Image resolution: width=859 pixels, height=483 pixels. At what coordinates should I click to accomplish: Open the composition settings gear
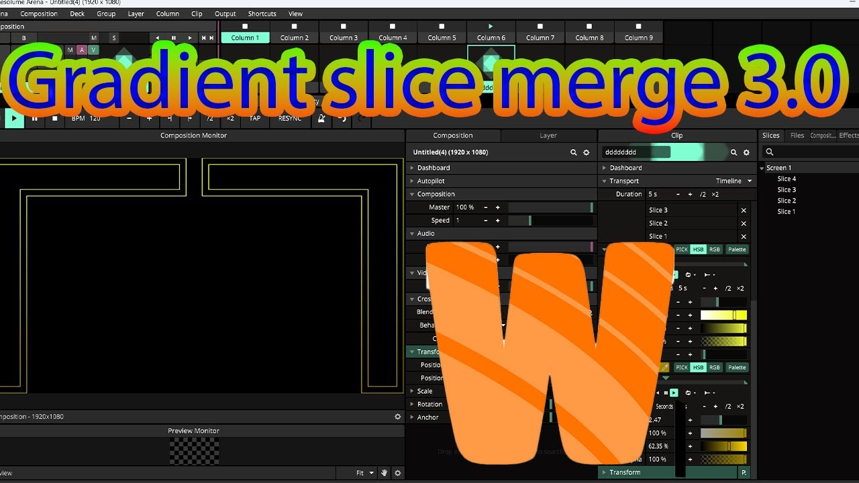[586, 153]
